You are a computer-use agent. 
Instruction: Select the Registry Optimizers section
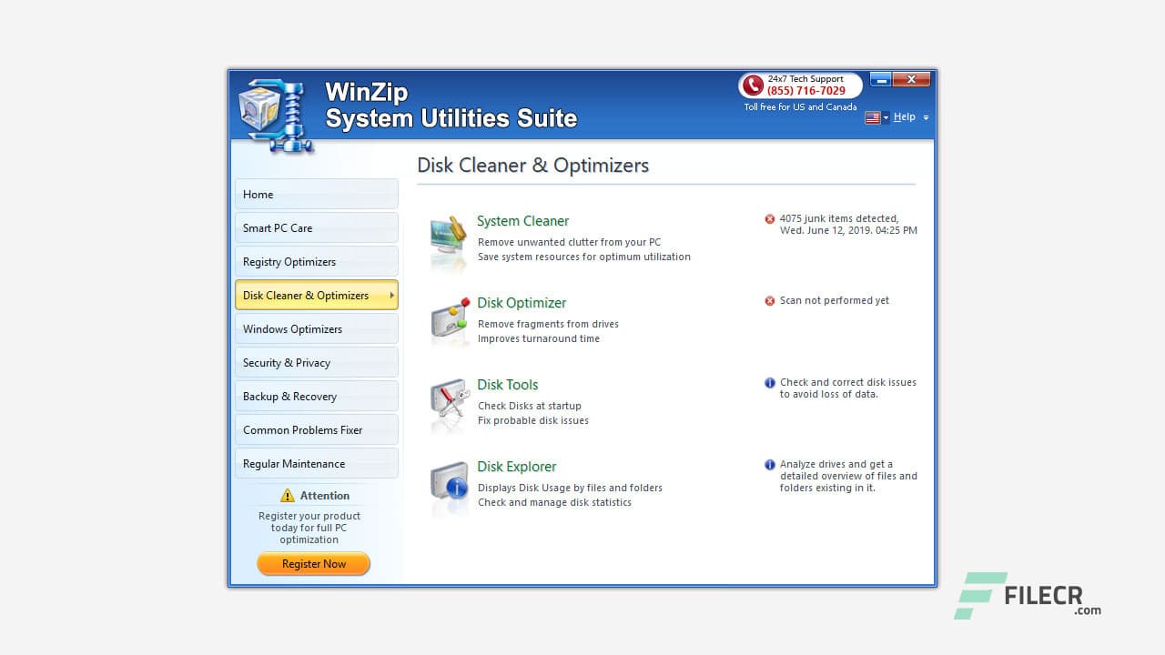point(316,261)
